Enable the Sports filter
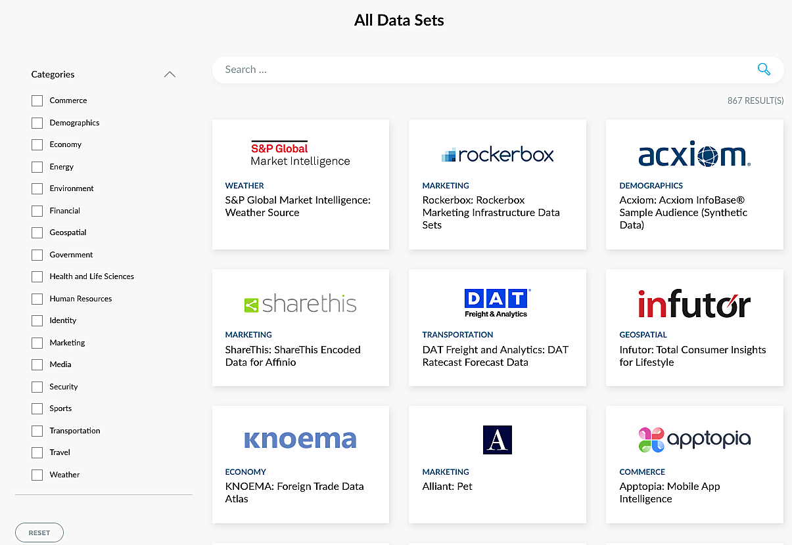 37,408
